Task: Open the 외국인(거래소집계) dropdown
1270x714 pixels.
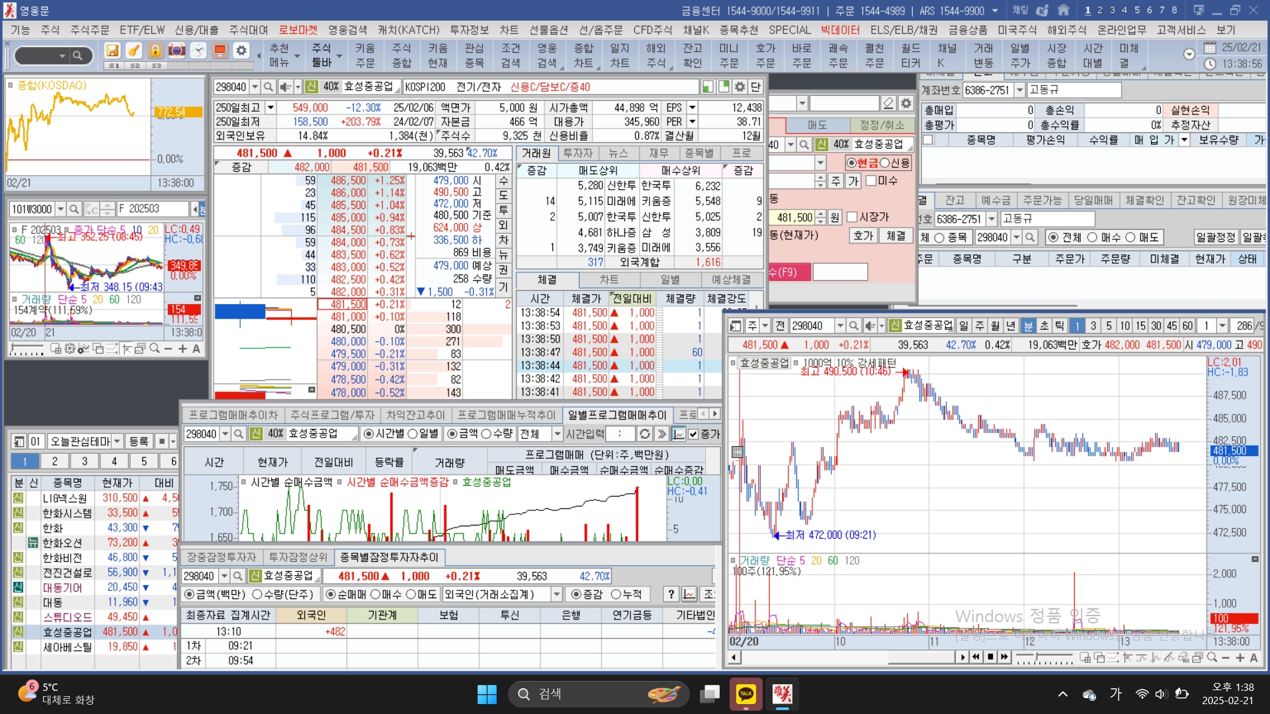Action: point(556,594)
